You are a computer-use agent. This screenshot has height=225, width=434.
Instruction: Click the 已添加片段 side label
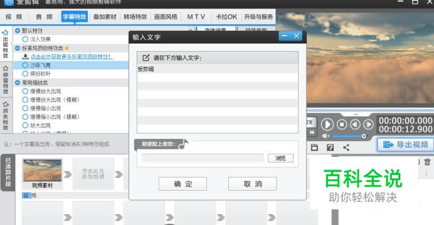point(8,172)
